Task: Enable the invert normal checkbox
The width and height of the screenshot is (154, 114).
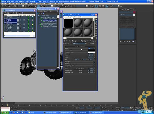Action: point(94,67)
